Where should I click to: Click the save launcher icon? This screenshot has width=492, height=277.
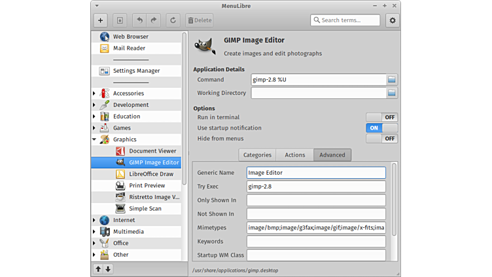120,20
